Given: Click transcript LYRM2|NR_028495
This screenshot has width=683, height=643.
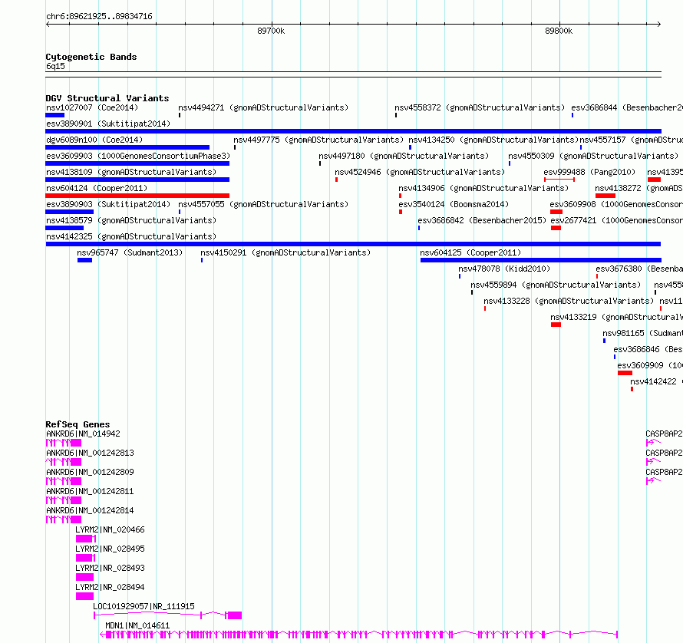Looking at the screenshot, I should pyautogui.click(x=110, y=549).
